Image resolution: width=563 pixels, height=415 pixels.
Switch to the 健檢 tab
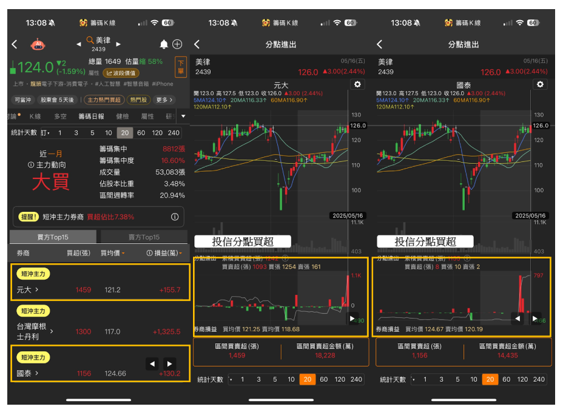pyautogui.click(x=123, y=116)
